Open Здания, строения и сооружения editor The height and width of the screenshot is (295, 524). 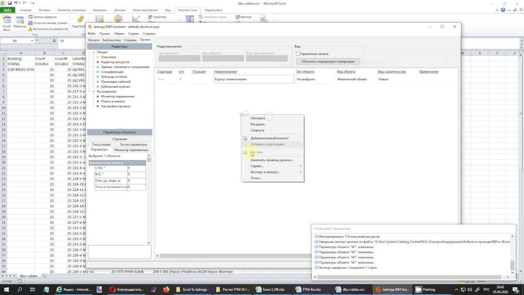coord(125,67)
